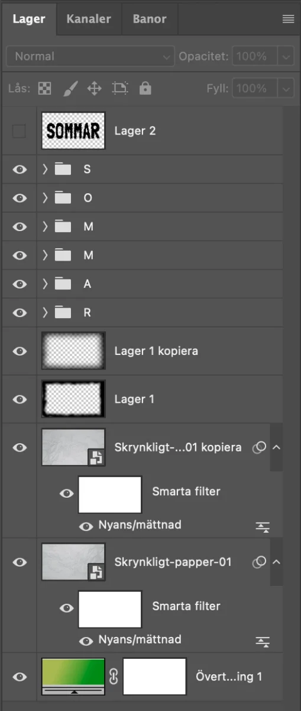
Task: Collapse smart filters of Skrynkligt-papper-01
Action: click(x=276, y=562)
